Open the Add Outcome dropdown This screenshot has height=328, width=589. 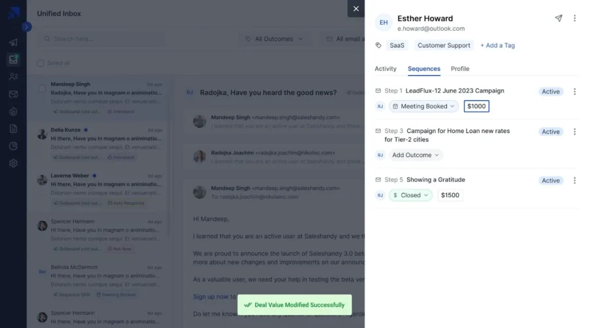(x=416, y=155)
